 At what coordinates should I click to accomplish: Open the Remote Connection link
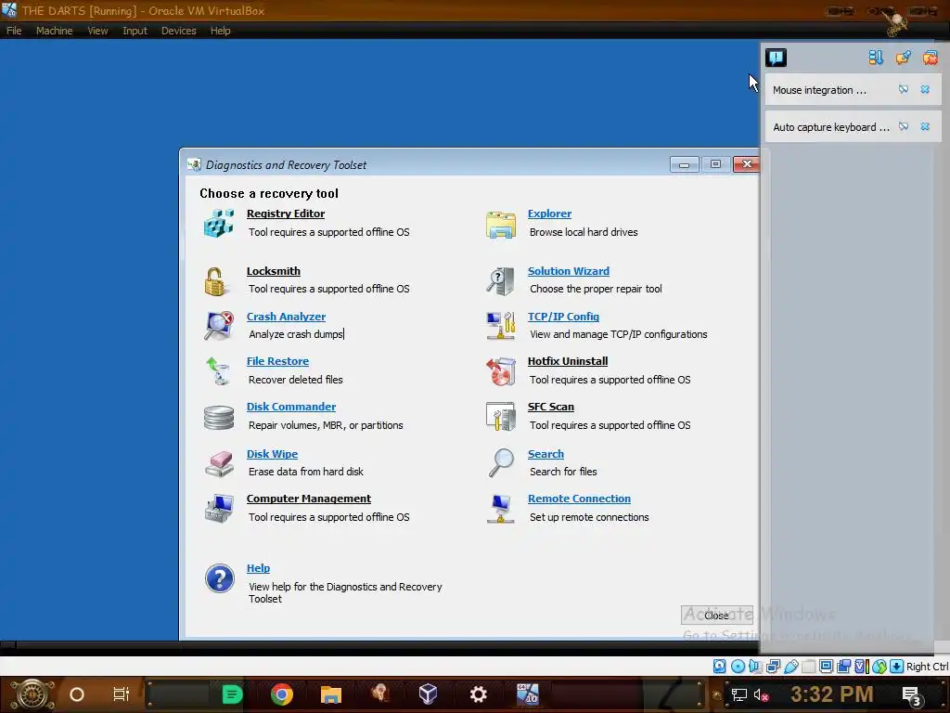[579, 499]
